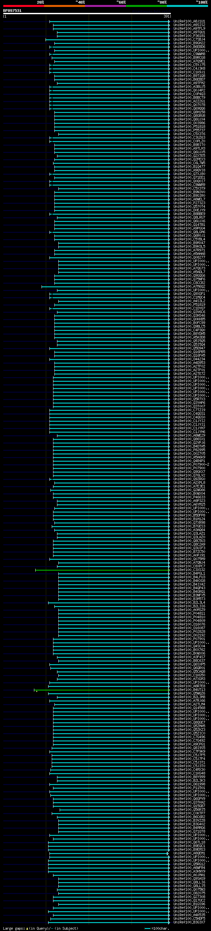Select the UniRef100_Q5RG12 label
The width and height of the screenshot is (211, 931).
coord(189,865)
